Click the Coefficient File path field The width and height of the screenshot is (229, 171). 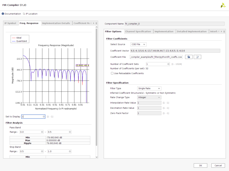tap(156, 57)
